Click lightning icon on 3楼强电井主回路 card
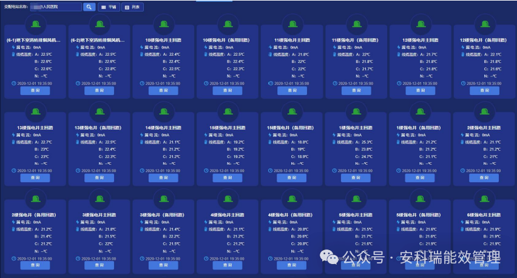Image resolution: width=517 pixels, height=278 pixels. [x=78, y=222]
